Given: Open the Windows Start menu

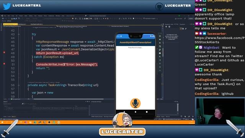Looking at the screenshot, I should point(2,122).
